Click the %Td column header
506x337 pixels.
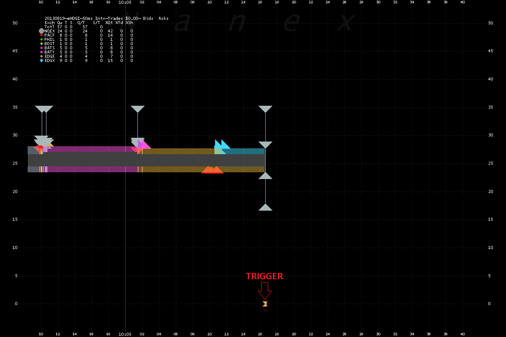click(119, 22)
